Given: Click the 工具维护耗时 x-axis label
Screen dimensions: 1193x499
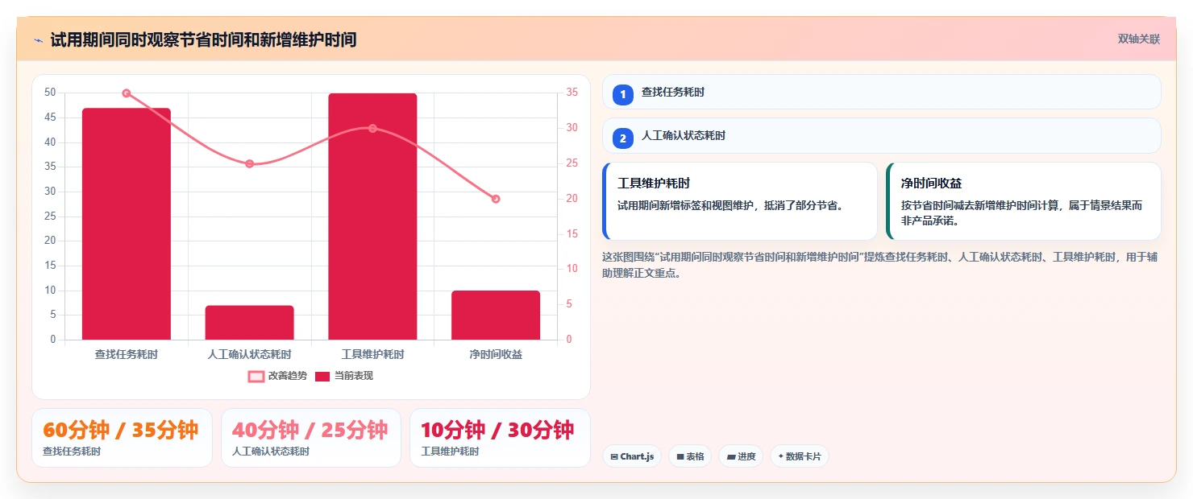Looking at the screenshot, I should 372,354.
